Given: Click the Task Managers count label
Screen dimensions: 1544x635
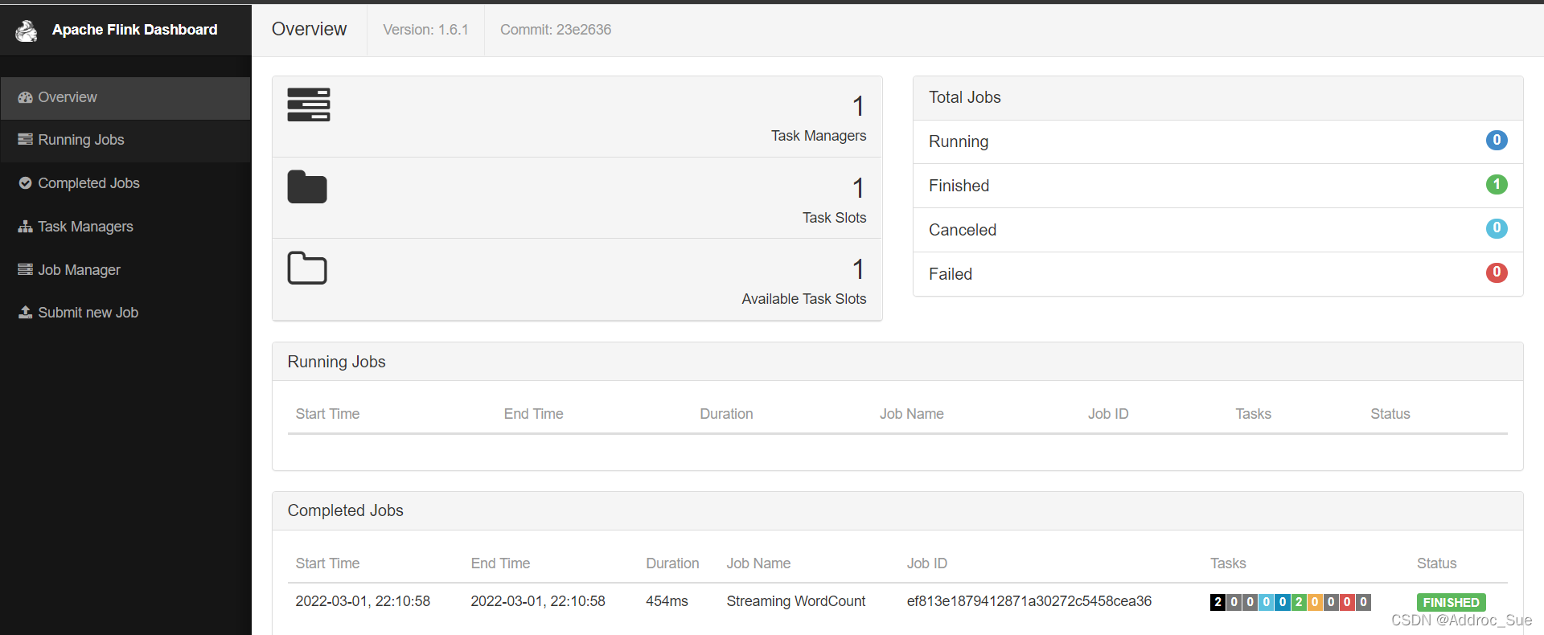Looking at the screenshot, I should pyautogui.click(x=819, y=136).
